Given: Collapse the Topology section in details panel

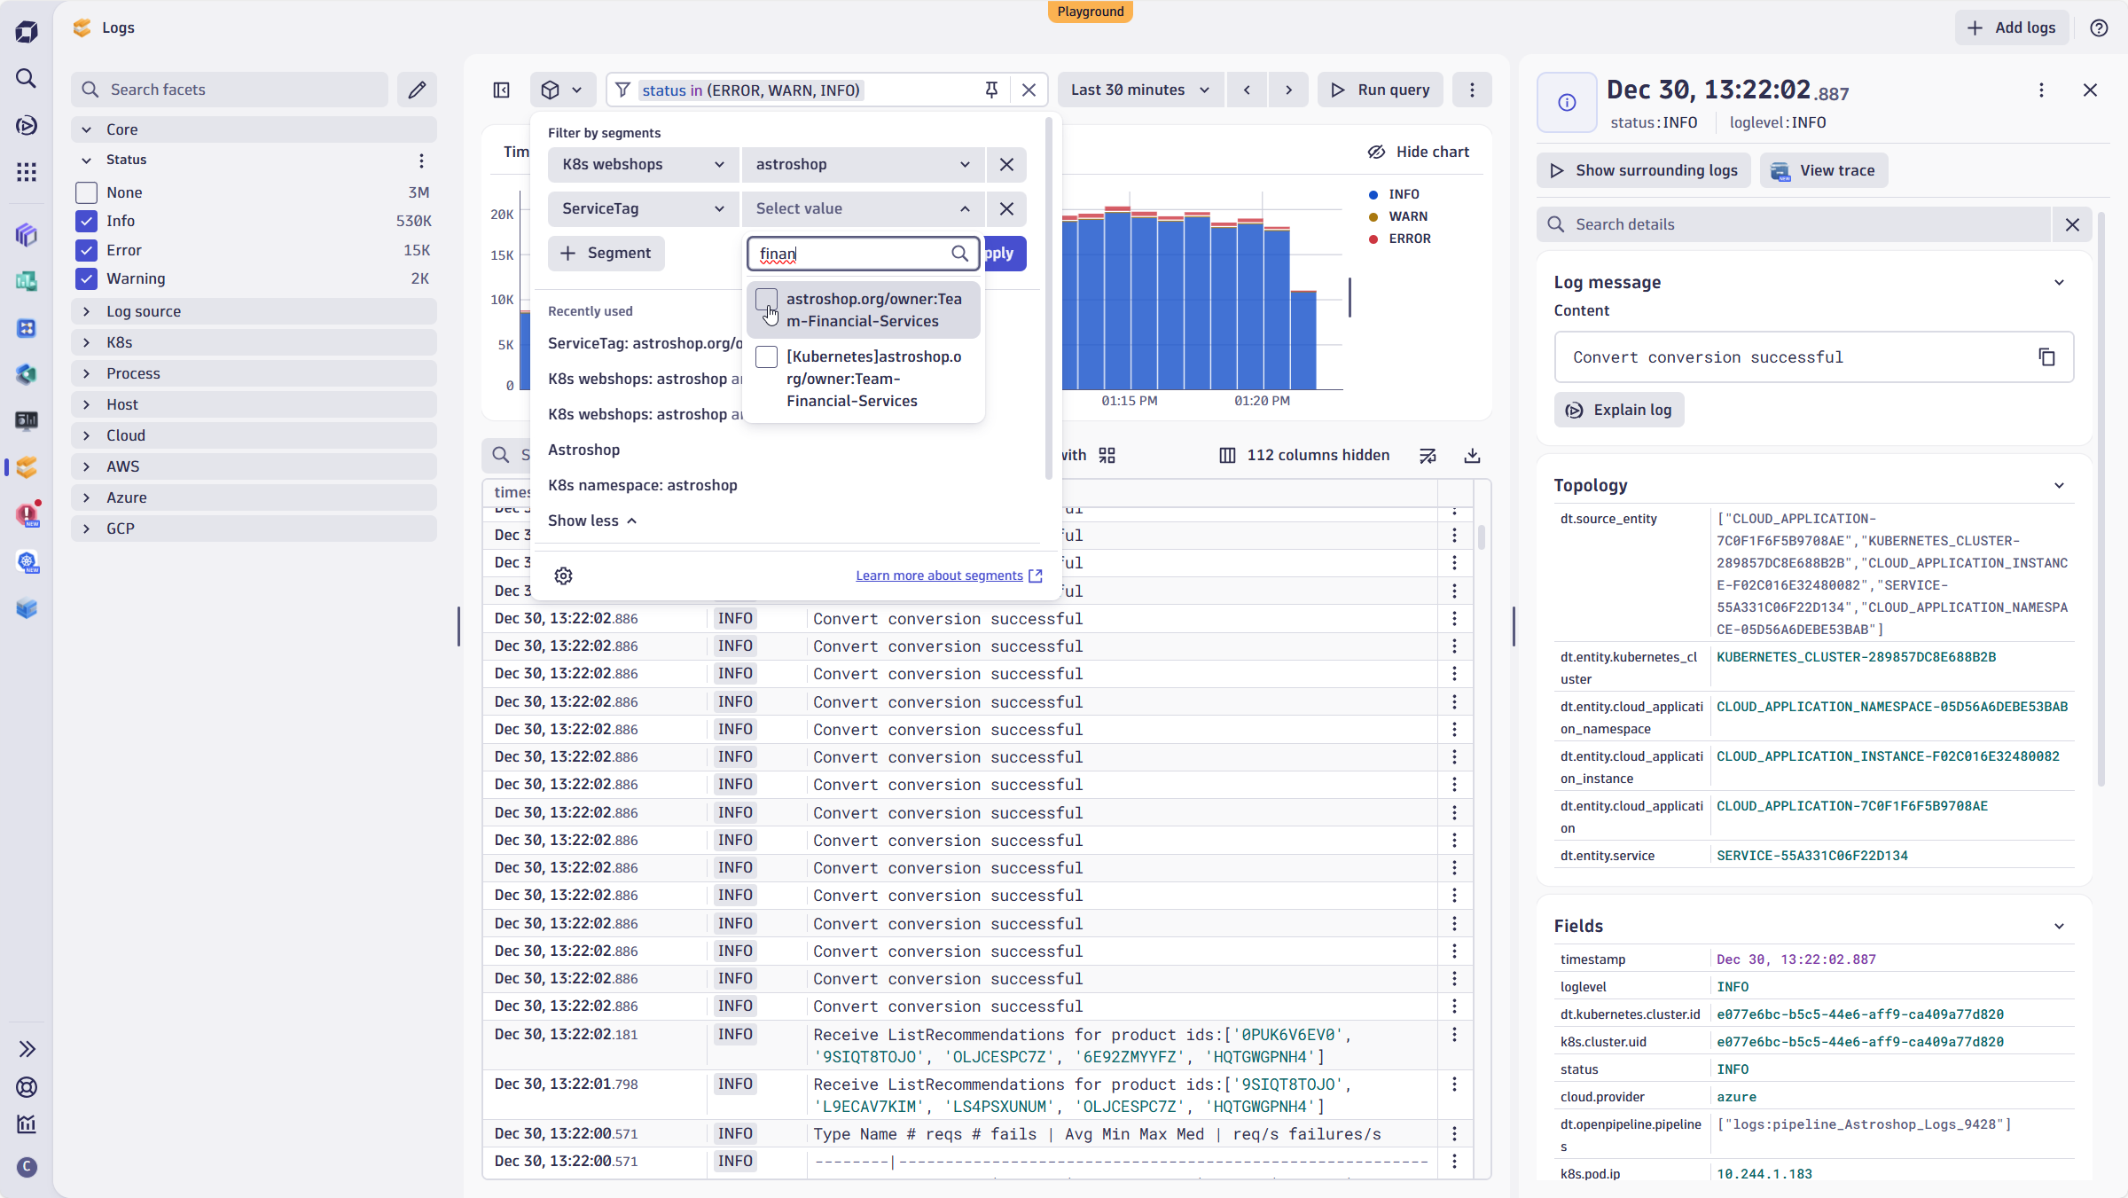Looking at the screenshot, I should tap(2059, 485).
